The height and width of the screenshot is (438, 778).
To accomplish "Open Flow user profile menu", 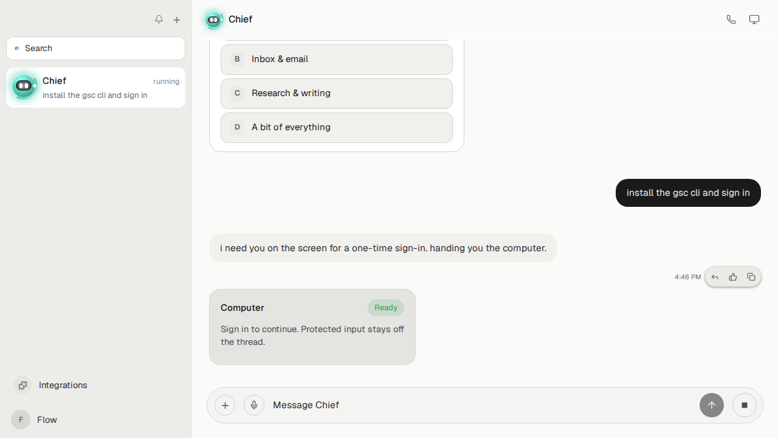I will pyautogui.click(x=35, y=420).
